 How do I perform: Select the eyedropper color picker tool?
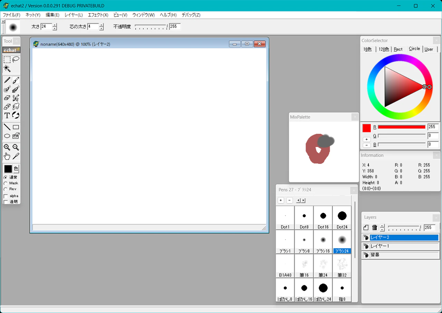[x=16, y=156]
